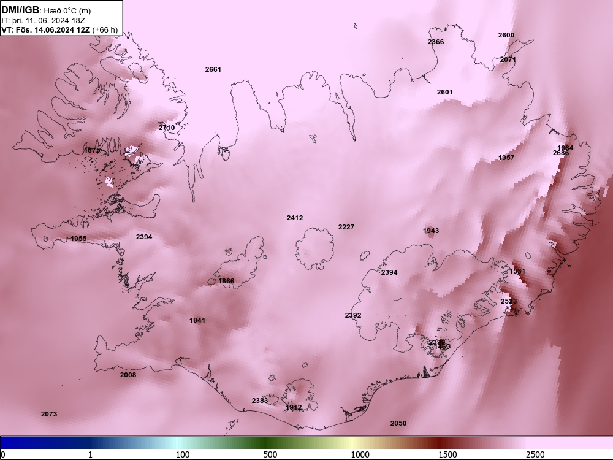Click the 2071 height label
Screen dimensions: 613x460
(508, 60)
